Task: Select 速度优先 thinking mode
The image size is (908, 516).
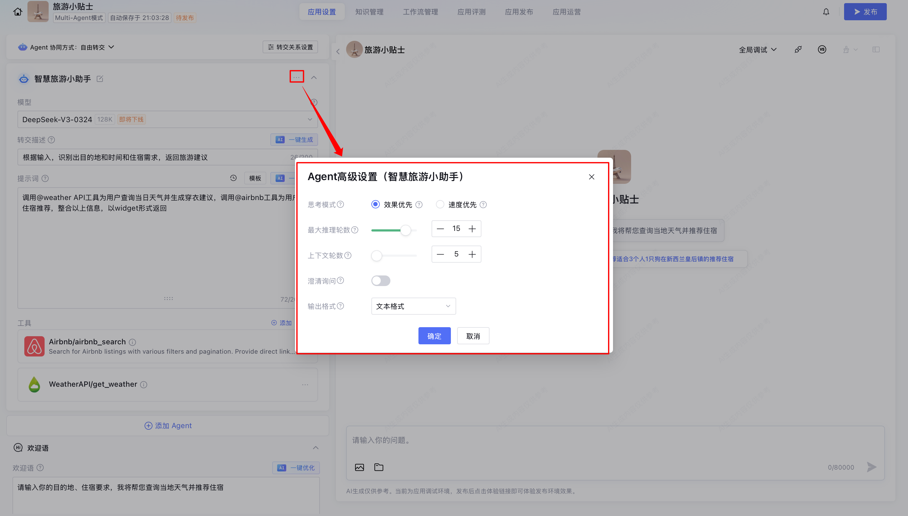Action: (440, 204)
